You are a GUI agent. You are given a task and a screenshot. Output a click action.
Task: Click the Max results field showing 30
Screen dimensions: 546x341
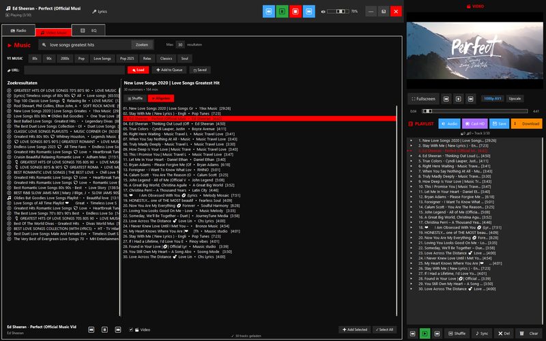[x=180, y=44]
